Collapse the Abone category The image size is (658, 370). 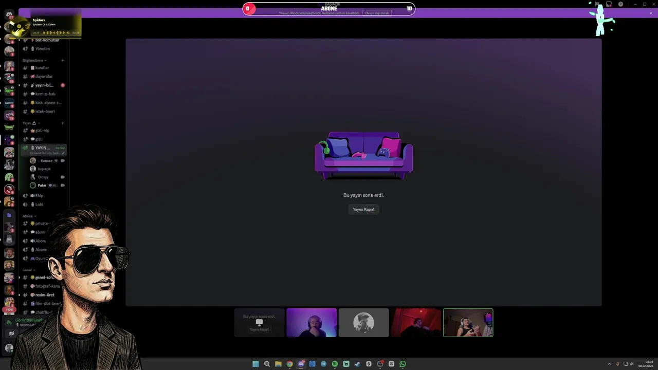[29, 216]
